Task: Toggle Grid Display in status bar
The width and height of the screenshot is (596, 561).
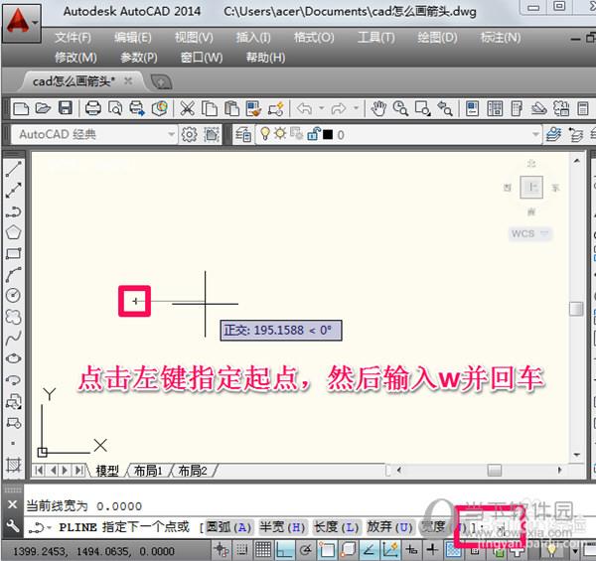Action: pos(263,550)
